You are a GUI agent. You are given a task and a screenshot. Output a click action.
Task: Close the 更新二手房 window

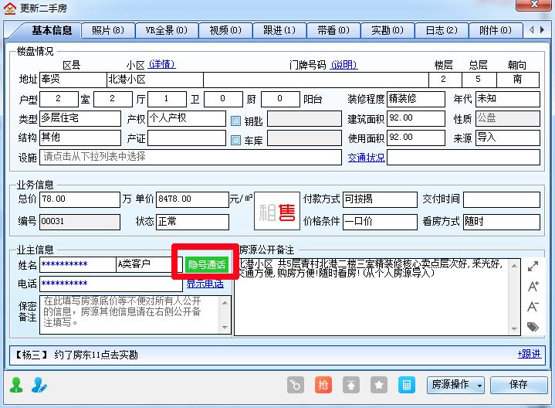(534, 5)
